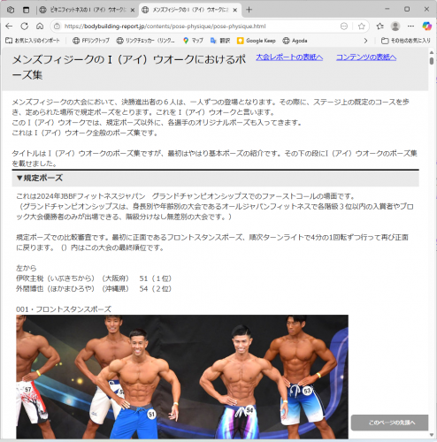
Task: Open その他のお気に入り folder
Action: (406, 41)
